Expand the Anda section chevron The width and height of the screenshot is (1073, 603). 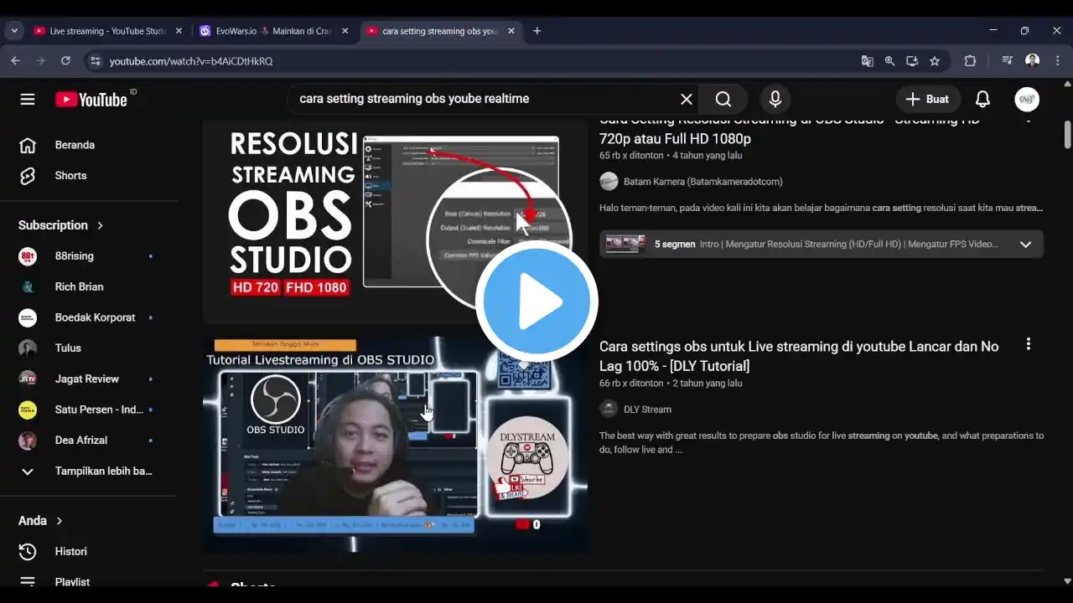(x=60, y=521)
